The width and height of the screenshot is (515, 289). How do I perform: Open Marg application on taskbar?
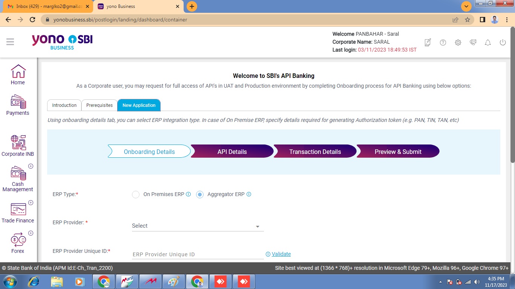[127, 281]
